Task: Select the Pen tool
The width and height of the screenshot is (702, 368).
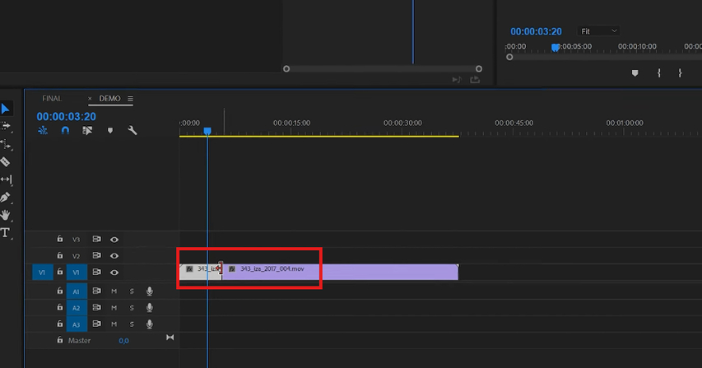Action: pos(6,197)
